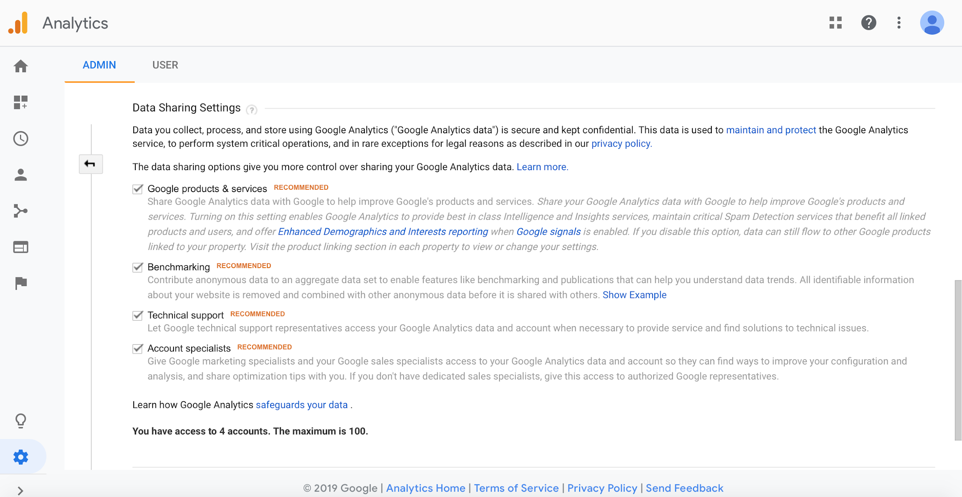
Task: Switch to the ADMIN tab
Action: [x=99, y=65]
